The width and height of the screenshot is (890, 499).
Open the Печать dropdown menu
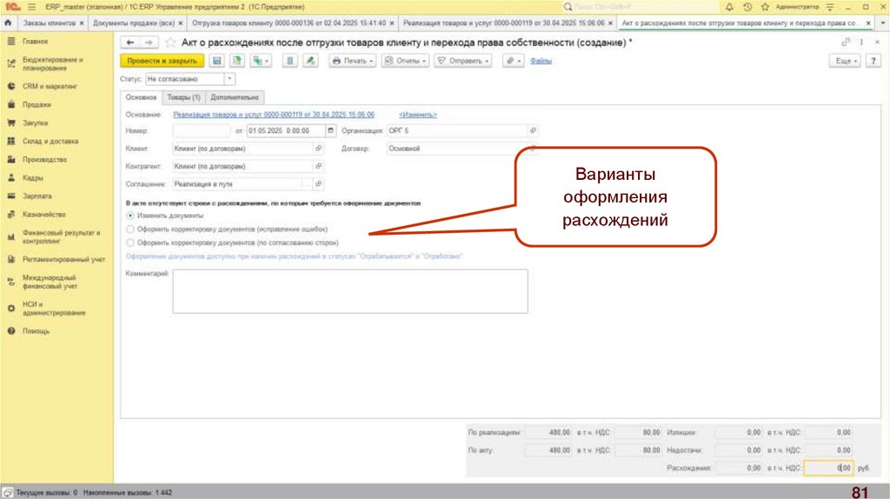point(352,61)
